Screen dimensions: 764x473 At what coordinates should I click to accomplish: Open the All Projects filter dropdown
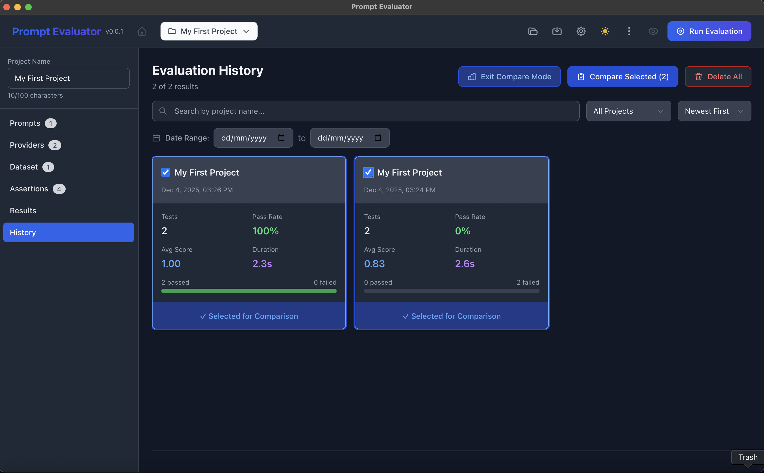(628, 111)
